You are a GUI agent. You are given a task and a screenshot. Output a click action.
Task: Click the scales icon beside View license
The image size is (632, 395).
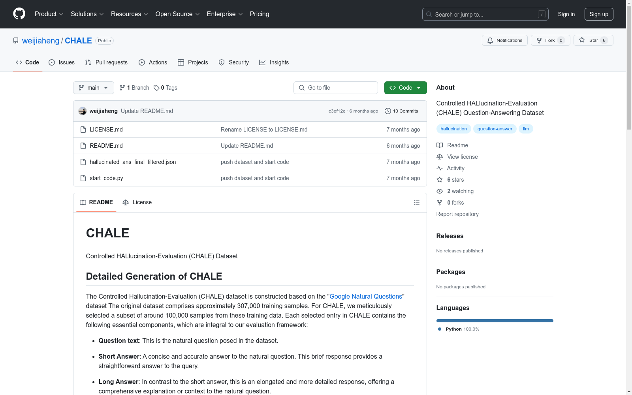click(x=440, y=157)
